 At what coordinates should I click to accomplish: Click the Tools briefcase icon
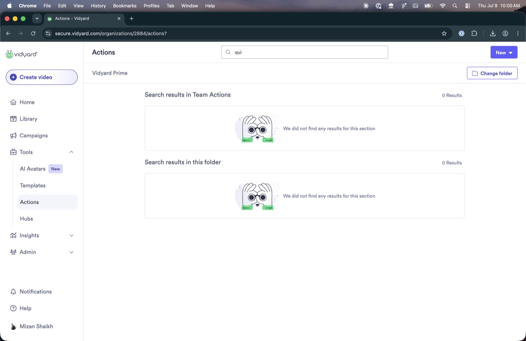tap(13, 152)
